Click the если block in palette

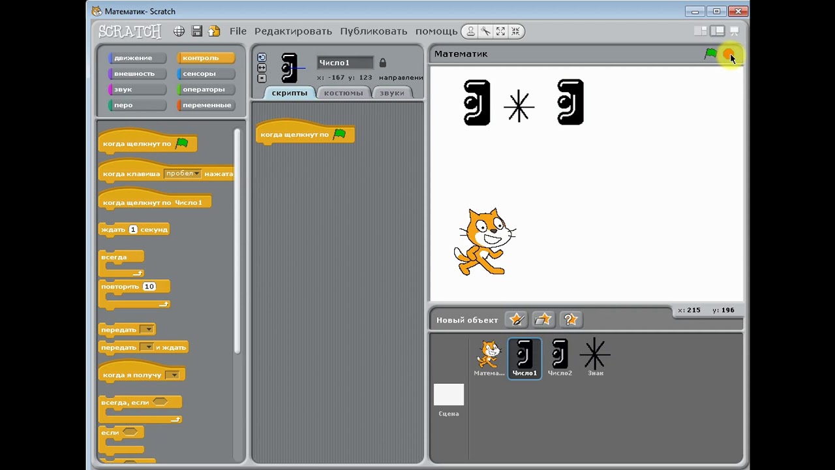[121, 440]
